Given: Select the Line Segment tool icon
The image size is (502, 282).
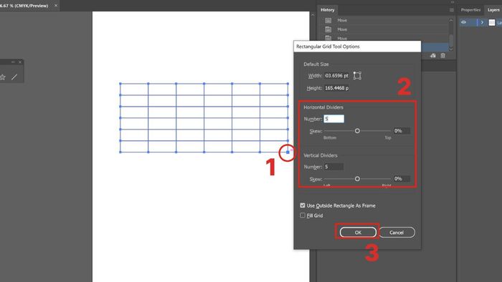Looking at the screenshot, I should pyautogui.click(x=14, y=77).
